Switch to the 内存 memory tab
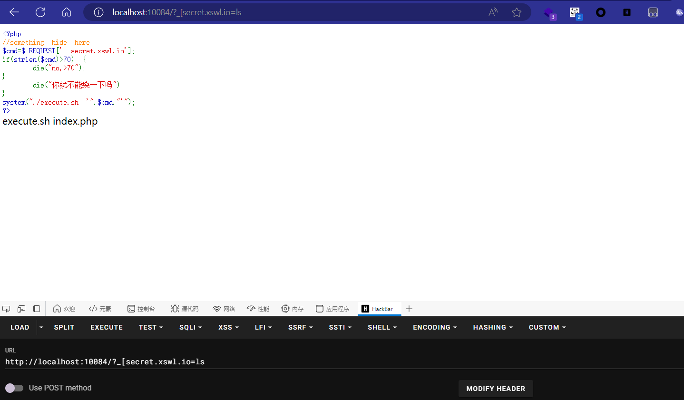 pyautogui.click(x=293, y=309)
